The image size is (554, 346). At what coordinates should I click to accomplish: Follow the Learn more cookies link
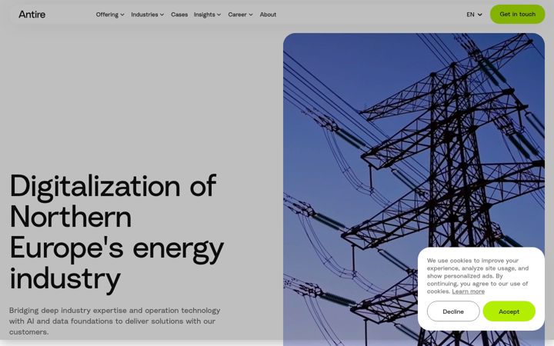(468, 291)
